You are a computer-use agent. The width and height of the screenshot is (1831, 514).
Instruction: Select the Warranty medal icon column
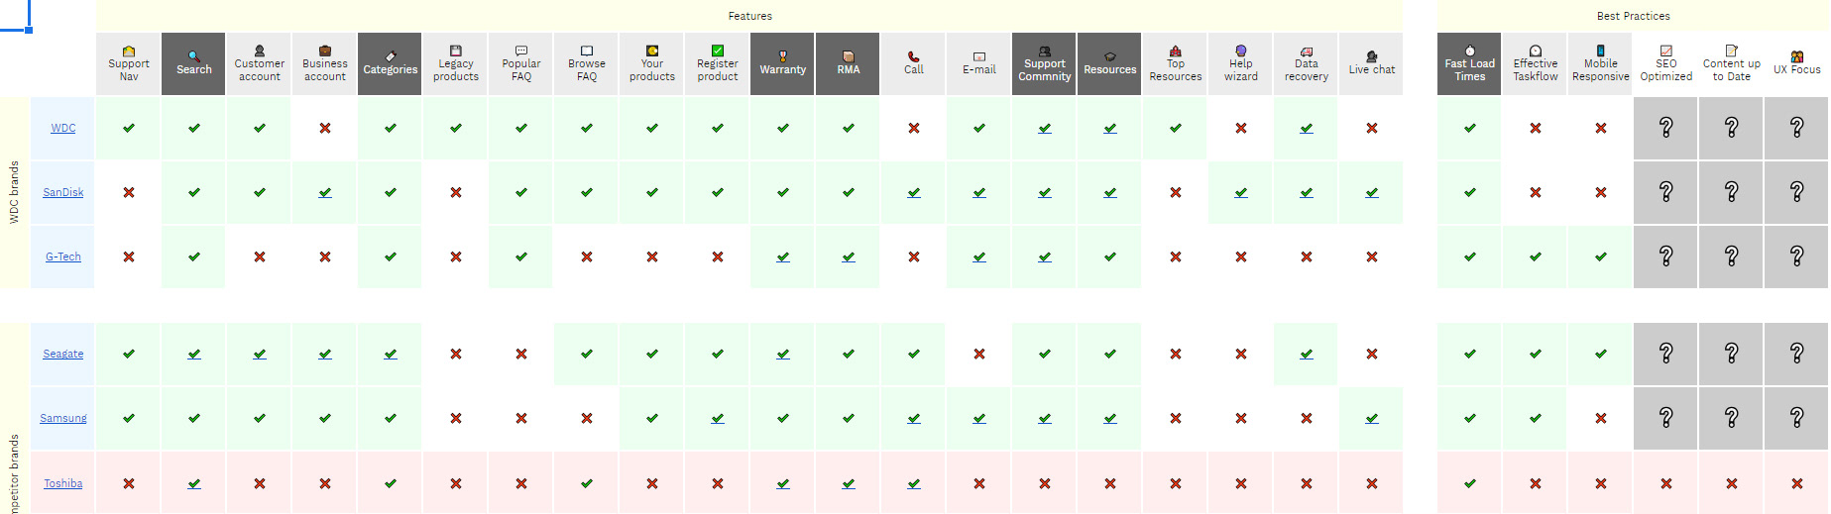click(783, 56)
